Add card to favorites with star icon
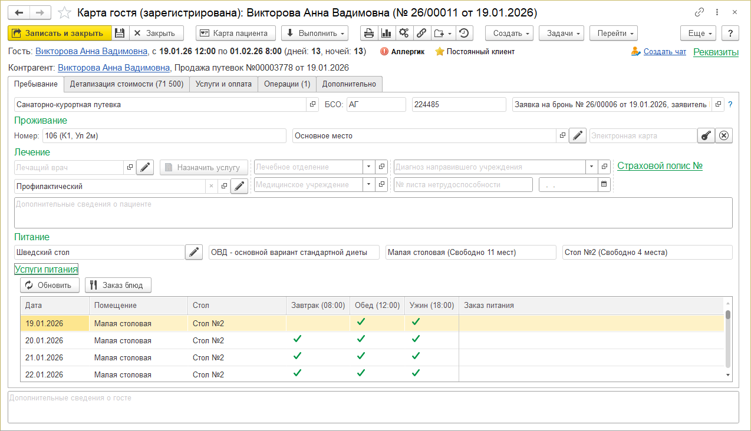The height and width of the screenshot is (431, 751). tap(66, 12)
